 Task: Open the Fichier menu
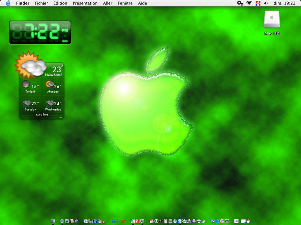pyautogui.click(x=41, y=3)
